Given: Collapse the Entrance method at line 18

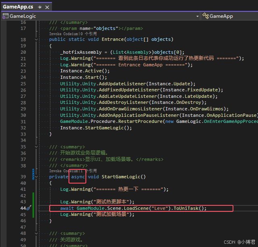Looking at the screenshot, I should click(x=36, y=40).
